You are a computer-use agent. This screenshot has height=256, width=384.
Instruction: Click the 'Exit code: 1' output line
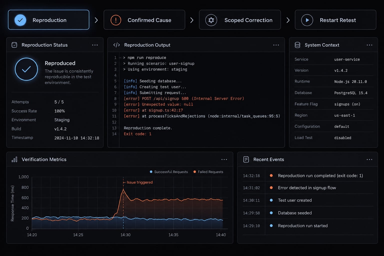click(137, 134)
